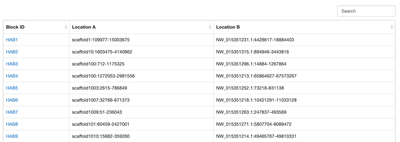The width and height of the screenshot is (400, 142).
Task: Open the HAB2 block link
Action: coord(12,52)
